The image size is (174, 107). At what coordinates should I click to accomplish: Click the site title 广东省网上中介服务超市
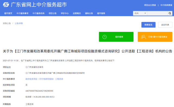tap(39, 5)
